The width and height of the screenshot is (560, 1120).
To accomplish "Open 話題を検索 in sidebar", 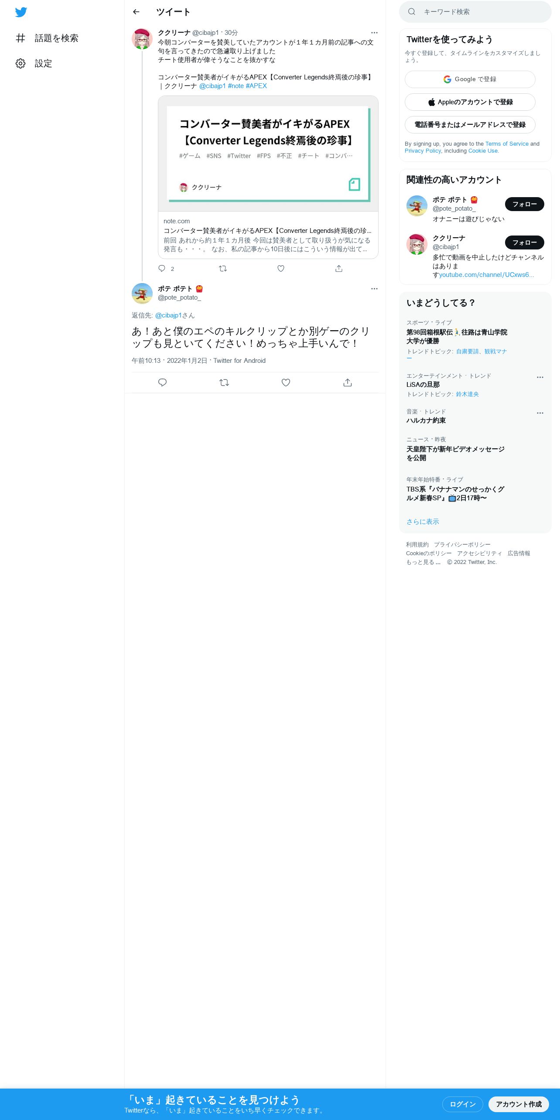I will (x=47, y=38).
